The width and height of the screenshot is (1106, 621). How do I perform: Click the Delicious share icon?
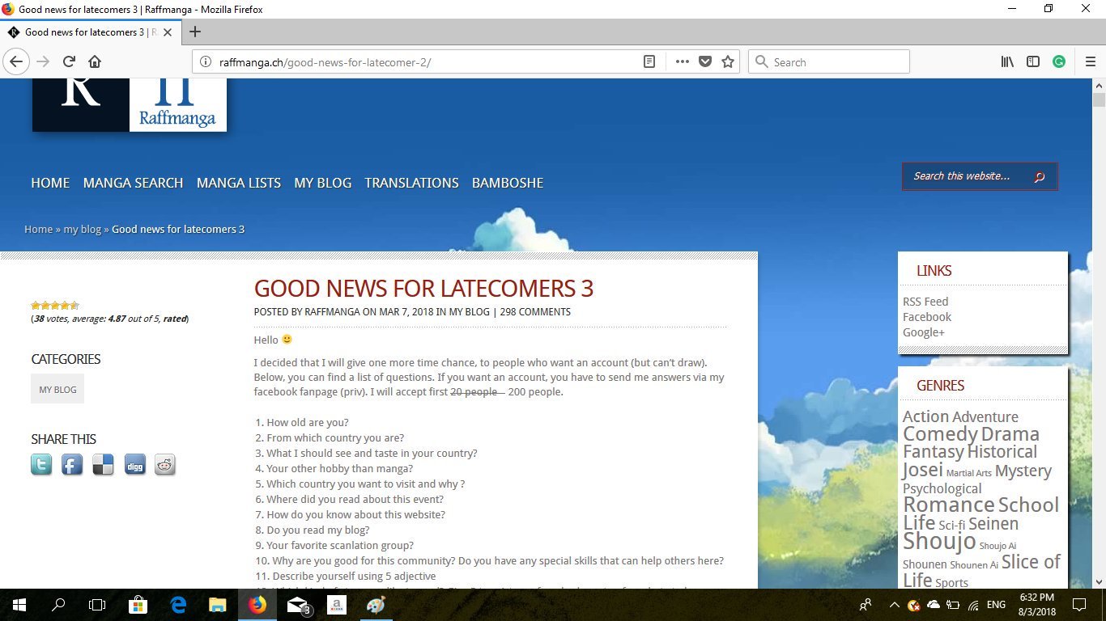(103, 465)
